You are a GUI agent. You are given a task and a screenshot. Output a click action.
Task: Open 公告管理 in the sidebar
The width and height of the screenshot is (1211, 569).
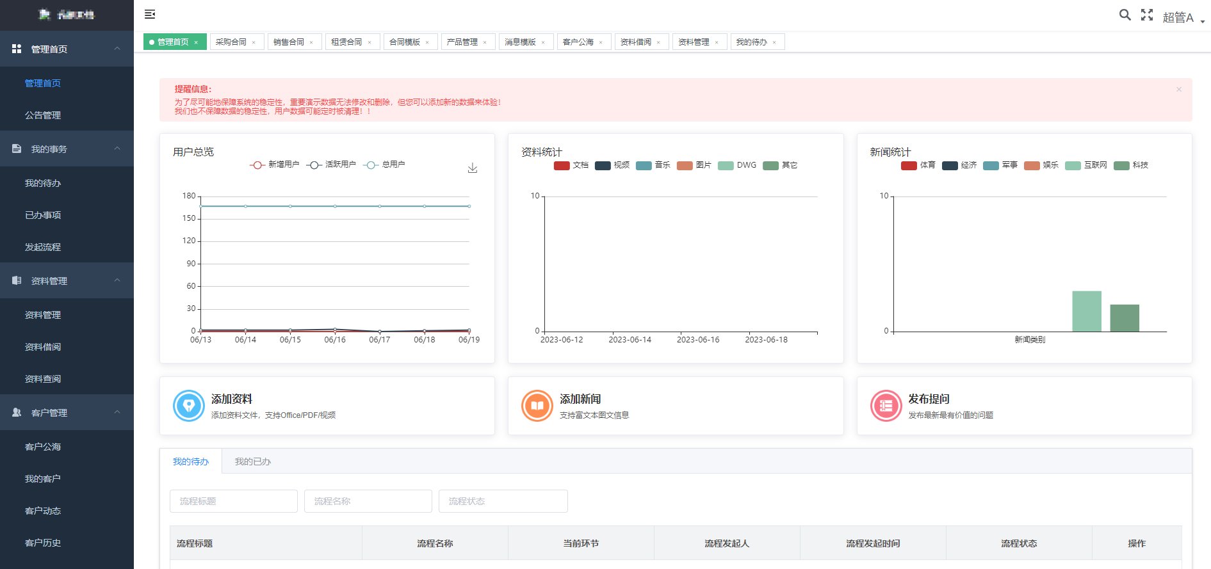(67, 115)
